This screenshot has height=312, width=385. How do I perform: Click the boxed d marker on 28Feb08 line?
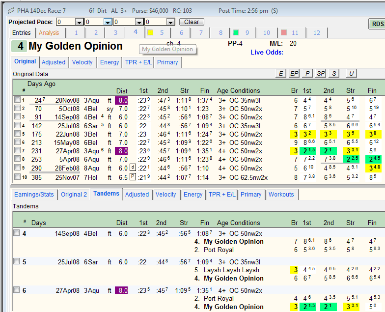coord(133,168)
